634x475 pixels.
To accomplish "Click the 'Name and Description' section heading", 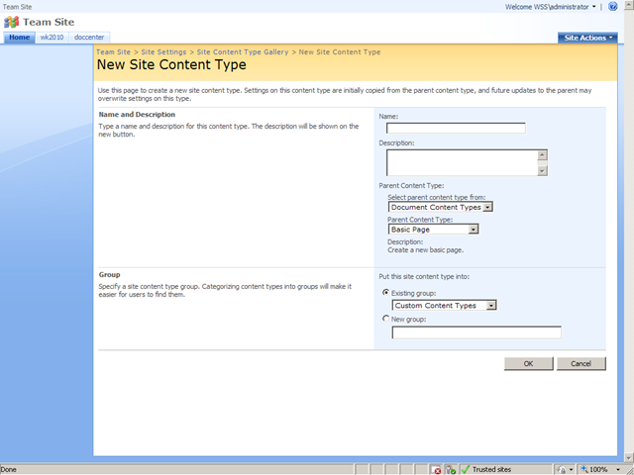I will tap(137, 115).
